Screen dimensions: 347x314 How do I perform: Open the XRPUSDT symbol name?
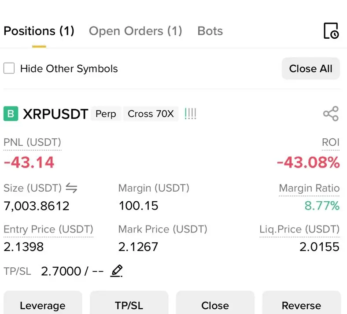[x=55, y=114]
